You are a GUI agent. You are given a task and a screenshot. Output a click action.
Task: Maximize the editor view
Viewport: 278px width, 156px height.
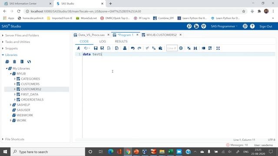218,48
